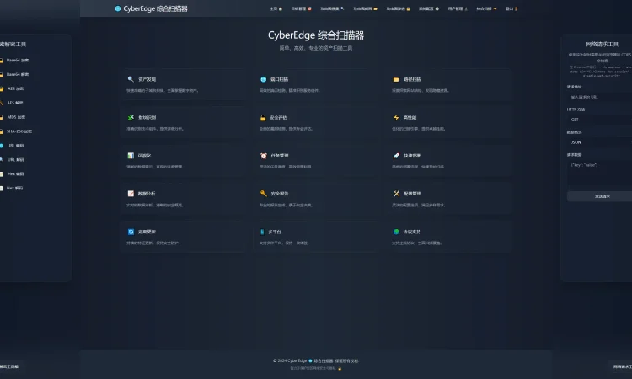Click the CyberEdge globe logo icon
Screen dimensions: 632x379
pyautogui.click(x=118, y=8)
